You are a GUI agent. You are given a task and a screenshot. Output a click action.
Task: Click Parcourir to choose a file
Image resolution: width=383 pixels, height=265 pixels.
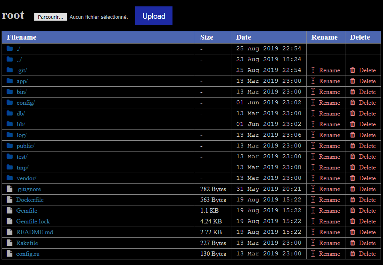[x=50, y=17]
